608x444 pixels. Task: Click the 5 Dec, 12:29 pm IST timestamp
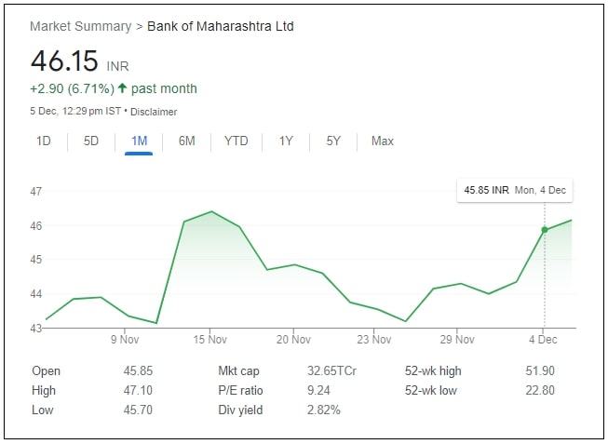point(75,112)
